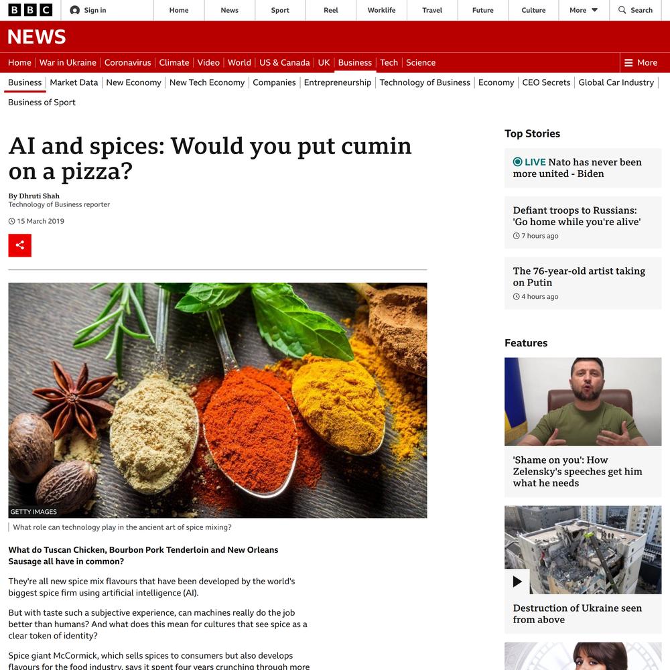Click the large white NEWS logo

[37, 37]
